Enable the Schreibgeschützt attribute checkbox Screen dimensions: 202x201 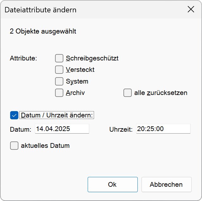point(59,58)
